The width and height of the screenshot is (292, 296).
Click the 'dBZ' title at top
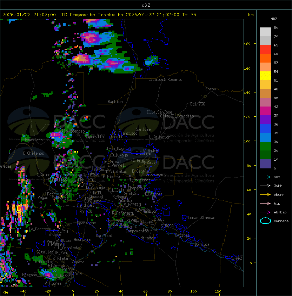pos(146,5)
